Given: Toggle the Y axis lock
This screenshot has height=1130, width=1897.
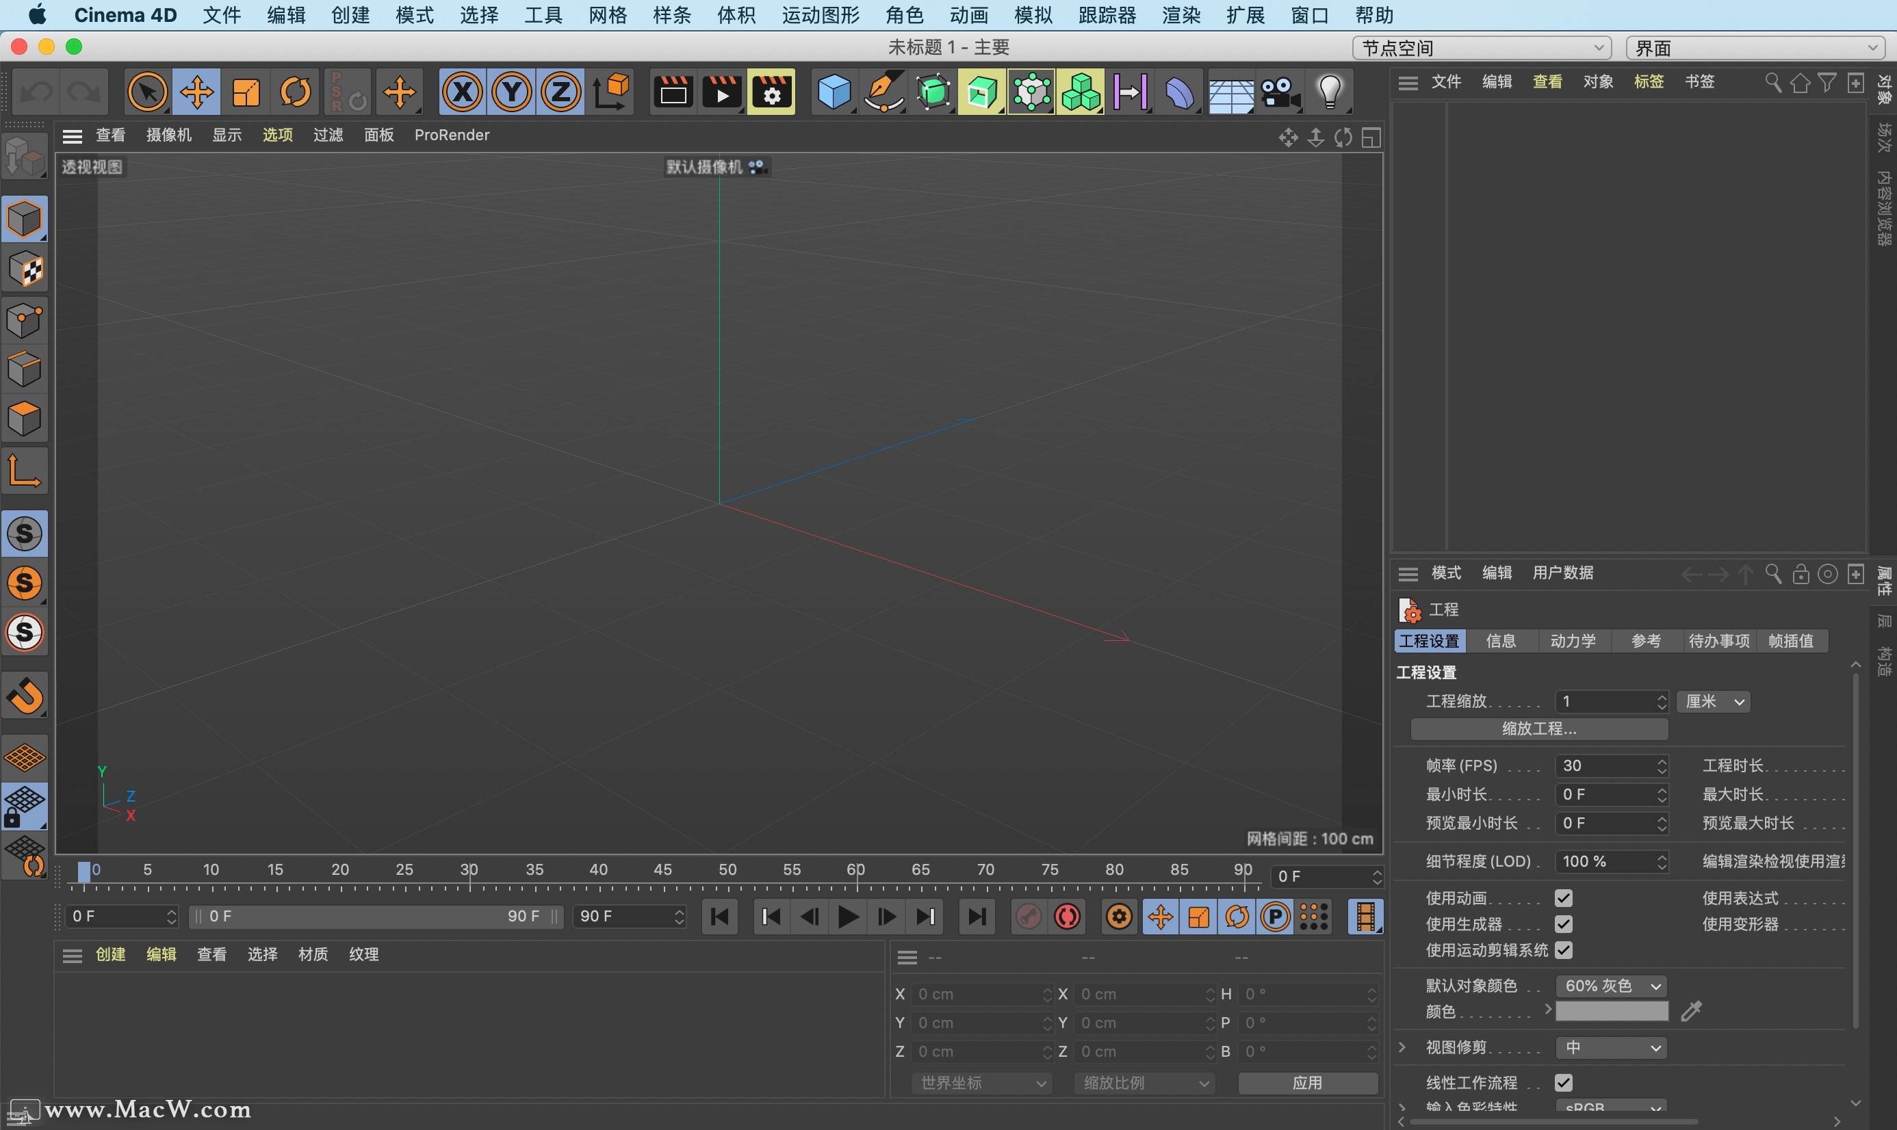Looking at the screenshot, I should click(512, 93).
